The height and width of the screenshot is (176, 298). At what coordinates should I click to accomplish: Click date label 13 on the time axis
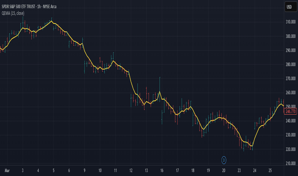[146, 171]
